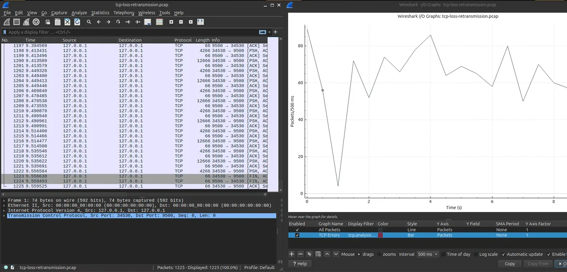The image size is (567, 272).
Task: Click the expert information circle in status bar
Action: 5,267
